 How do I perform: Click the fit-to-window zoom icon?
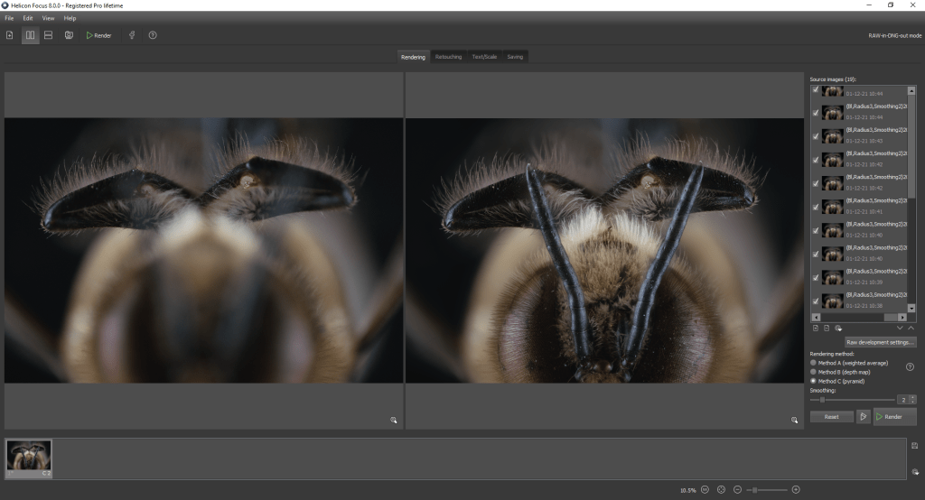click(721, 489)
